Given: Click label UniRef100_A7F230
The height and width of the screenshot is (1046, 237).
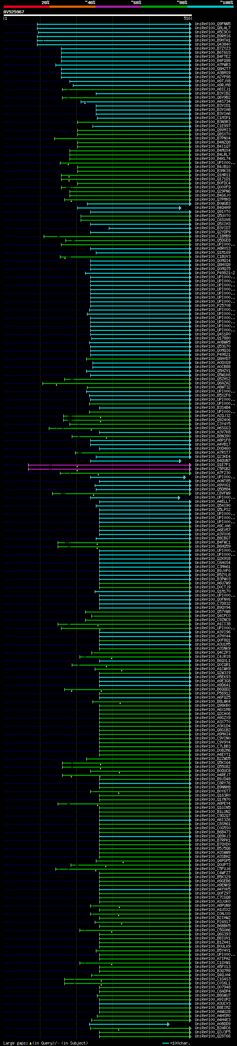Looking at the screenshot, I should pyautogui.click(x=213, y=473).
